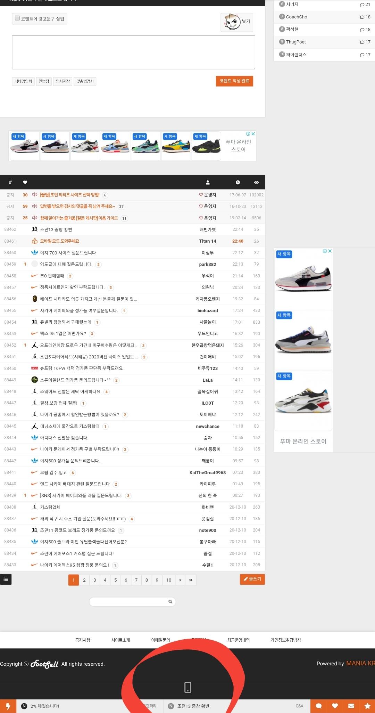Sort by likes heart column header
This screenshot has width=375, height=713.
(x=25, y=183)
